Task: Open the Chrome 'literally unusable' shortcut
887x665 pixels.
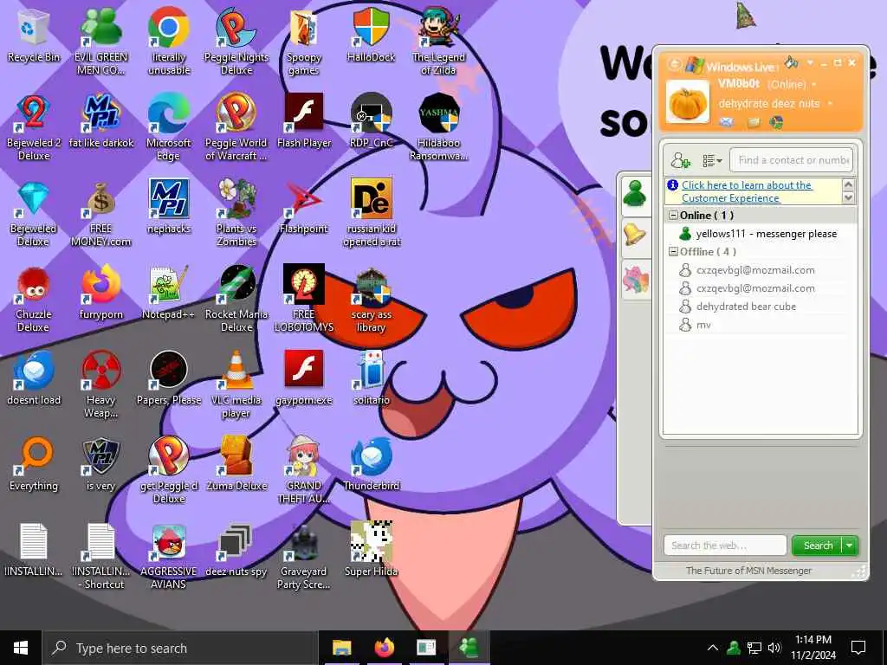Action: click(x=169, y=41)
